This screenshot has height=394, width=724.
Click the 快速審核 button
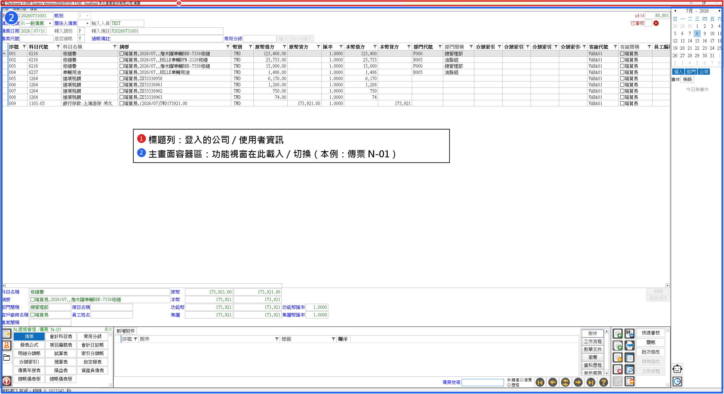pos(651,333)
